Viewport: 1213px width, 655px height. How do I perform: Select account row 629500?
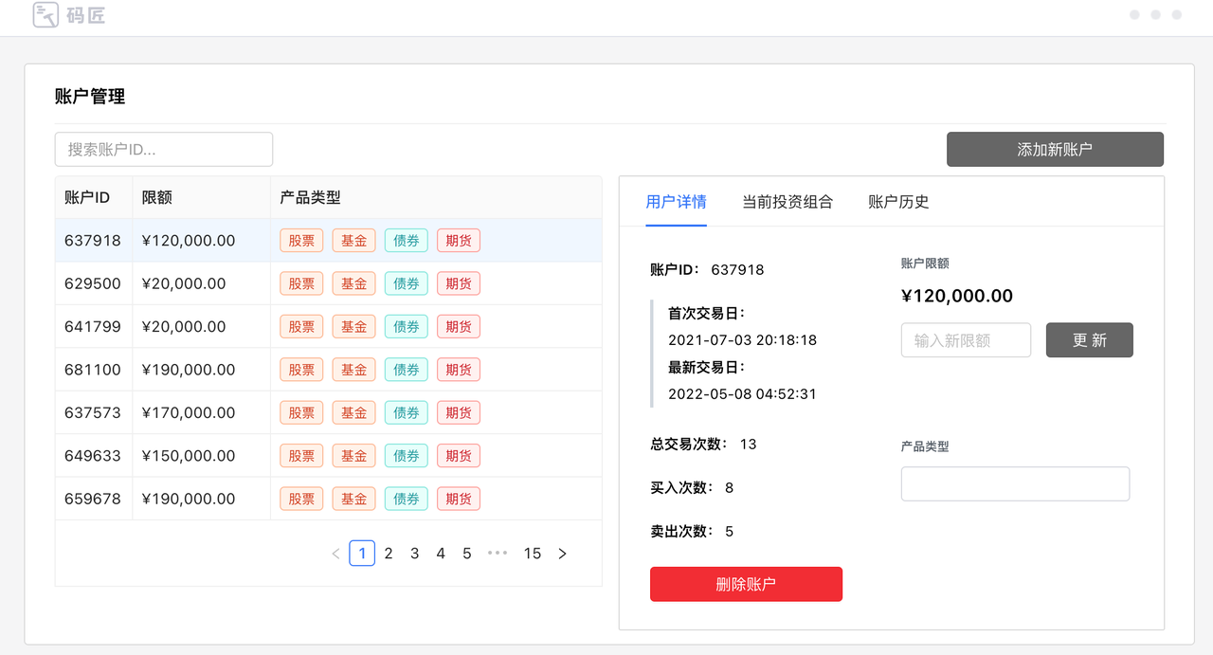pos(329,283)
